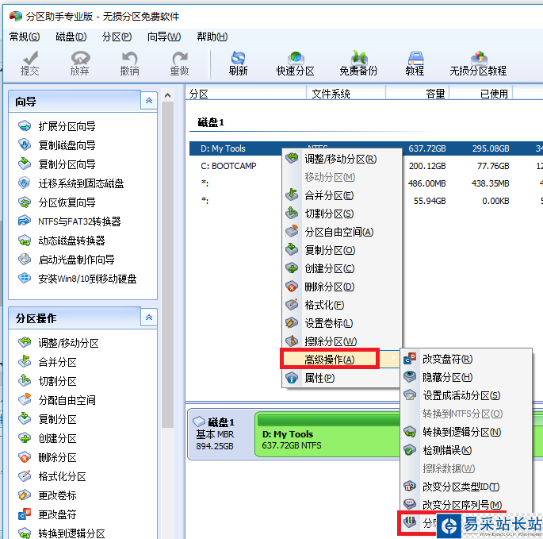Collapse the 分区操作 panel
Image resolution: width=543 pixels, height=539 pixels.
point(149,318)
